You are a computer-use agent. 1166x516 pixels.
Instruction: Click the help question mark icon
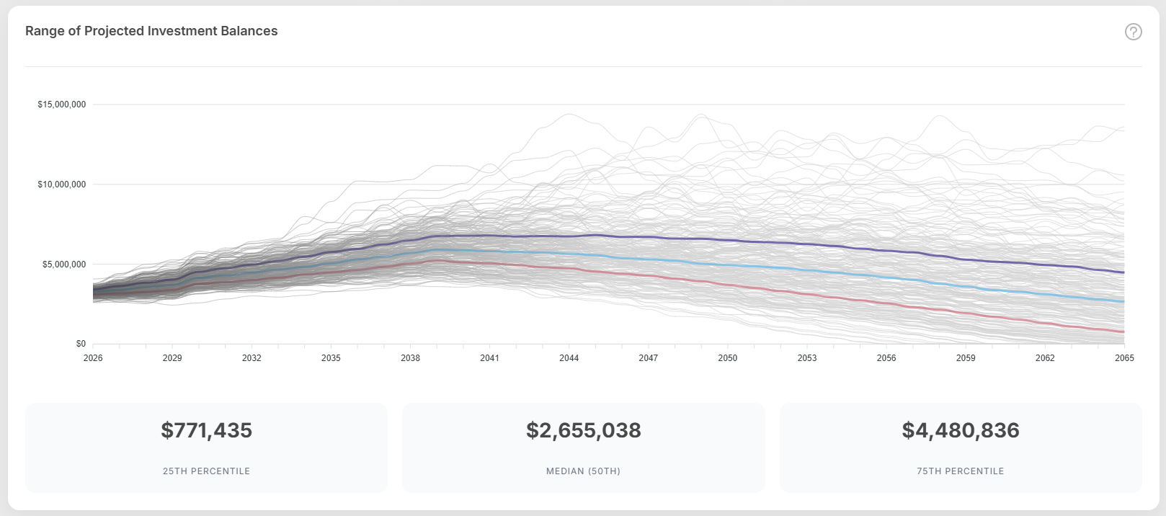tap(1133, 32)
